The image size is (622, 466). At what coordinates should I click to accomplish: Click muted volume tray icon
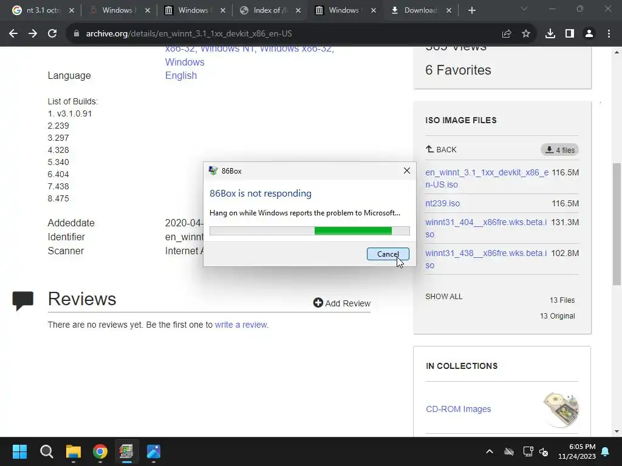tap(544, 451)
